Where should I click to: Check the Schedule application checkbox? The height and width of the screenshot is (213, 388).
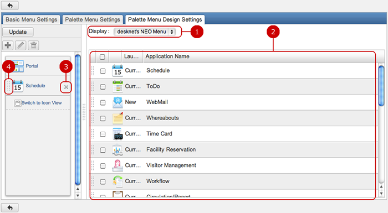(x=103, y=71)
